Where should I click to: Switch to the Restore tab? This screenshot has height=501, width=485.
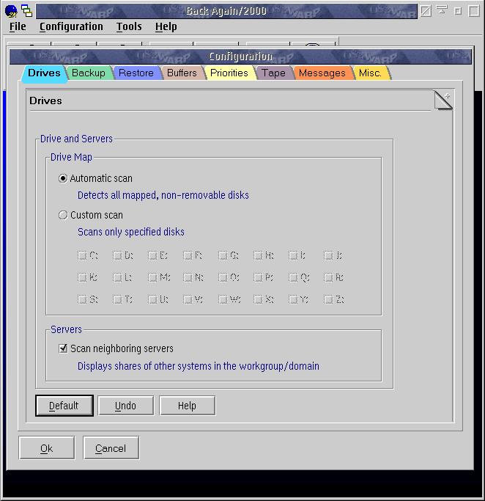pos(136,73)
